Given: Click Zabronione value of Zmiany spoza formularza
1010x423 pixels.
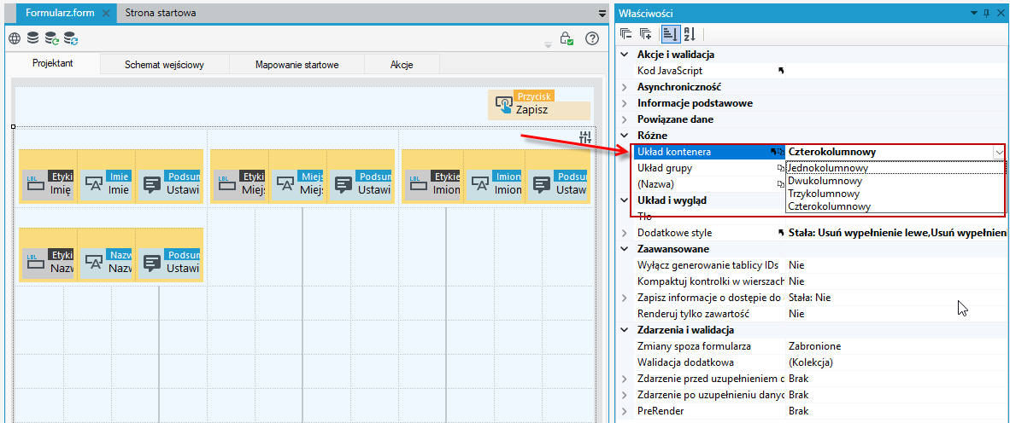Looking at the screenshot, I should (814, 346).
